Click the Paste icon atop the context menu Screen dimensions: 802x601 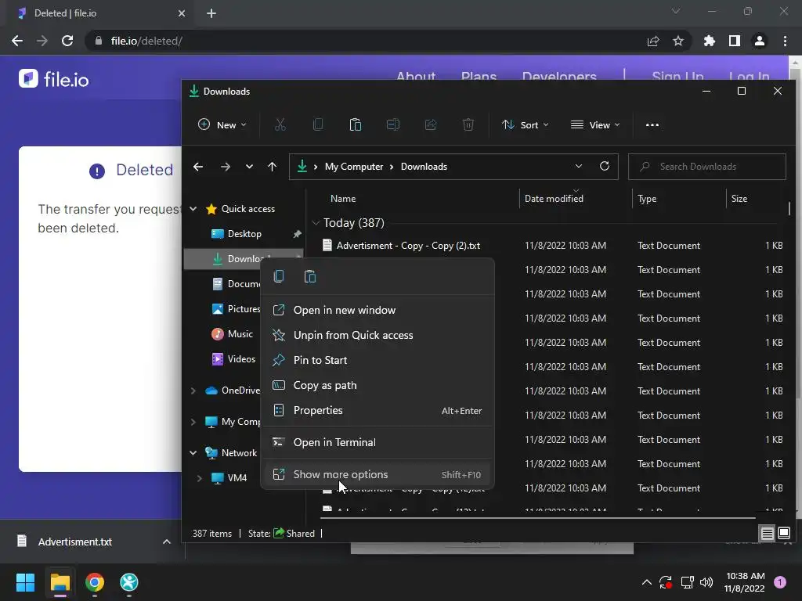point(310,276)
